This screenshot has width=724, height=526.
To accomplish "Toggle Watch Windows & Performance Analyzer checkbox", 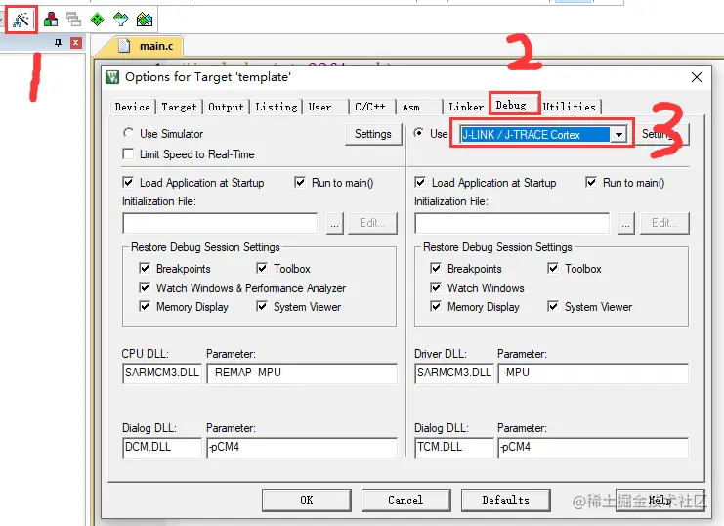I will click(x=145, y=287).
